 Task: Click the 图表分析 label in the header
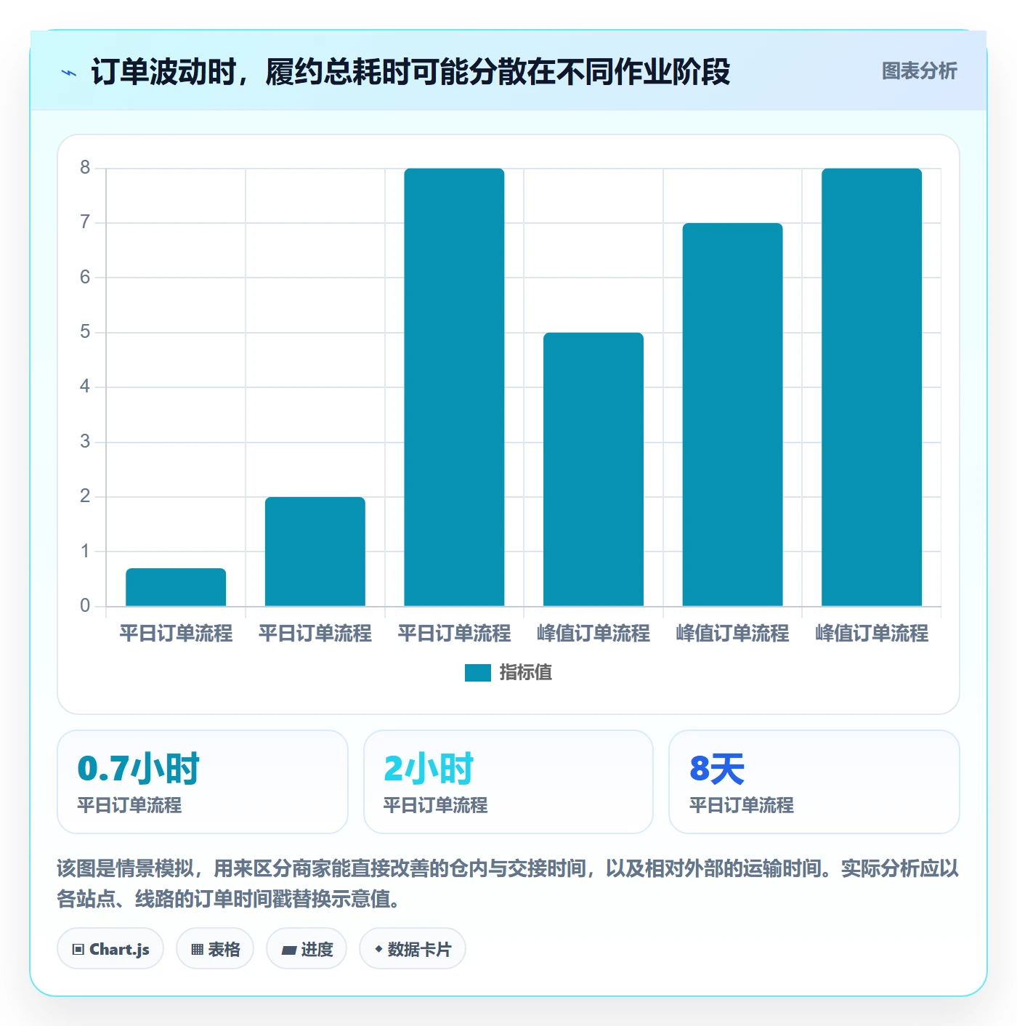click(x=919, y=71)
